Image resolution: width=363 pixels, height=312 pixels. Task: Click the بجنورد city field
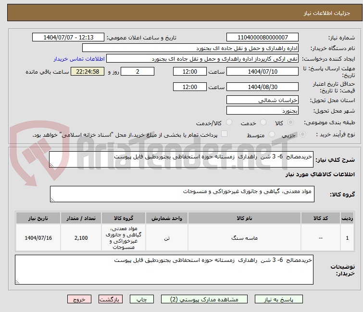tap(263, 111)
